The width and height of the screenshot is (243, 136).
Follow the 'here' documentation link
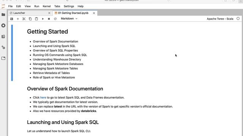(x=43, y=97)
